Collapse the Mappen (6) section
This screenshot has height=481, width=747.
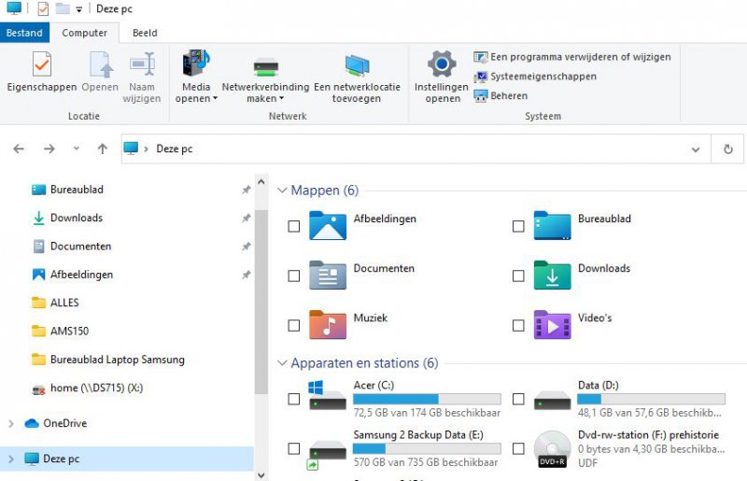click(283, 191)
